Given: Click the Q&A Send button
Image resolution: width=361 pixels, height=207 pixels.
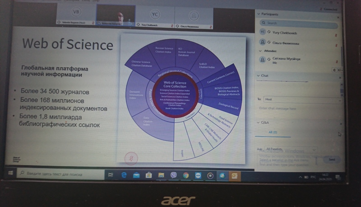Looking at the screenshot, I should coord(332,160).
